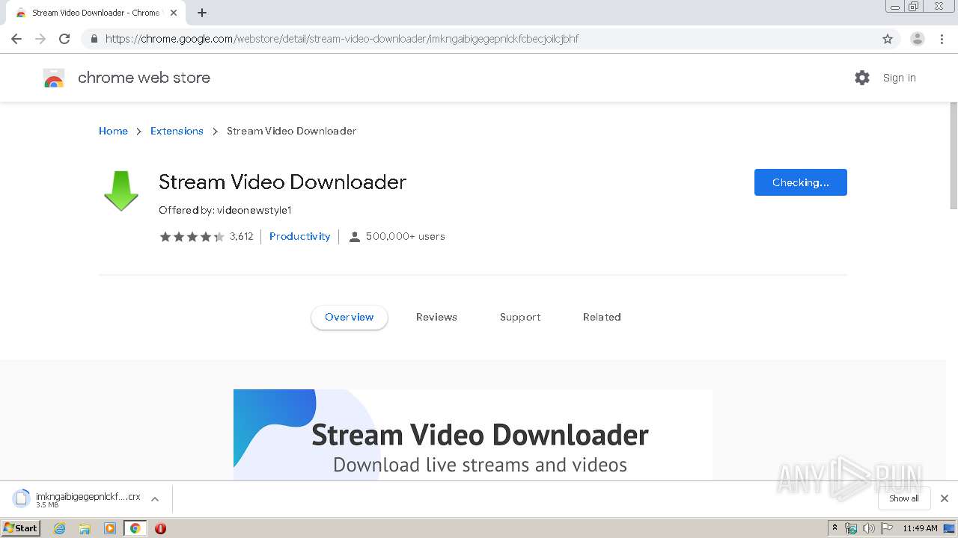958x538 pixels.
Task: Reload the current page
Action: (64, 39)
